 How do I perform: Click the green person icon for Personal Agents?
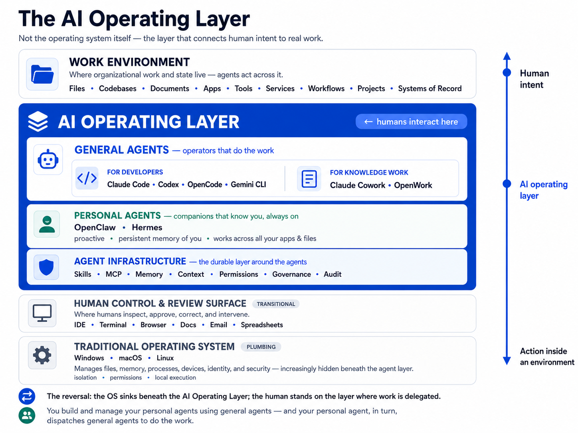coord(47,224)
